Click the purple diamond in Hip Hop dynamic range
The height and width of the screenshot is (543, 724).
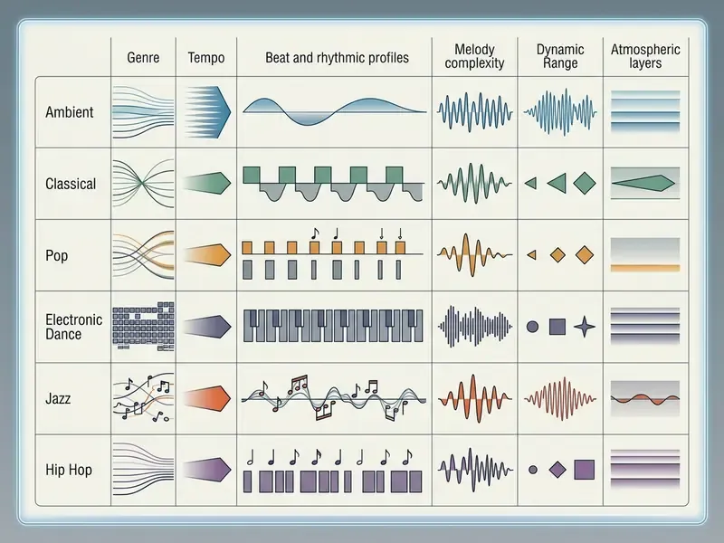click(x=557, y=470)
